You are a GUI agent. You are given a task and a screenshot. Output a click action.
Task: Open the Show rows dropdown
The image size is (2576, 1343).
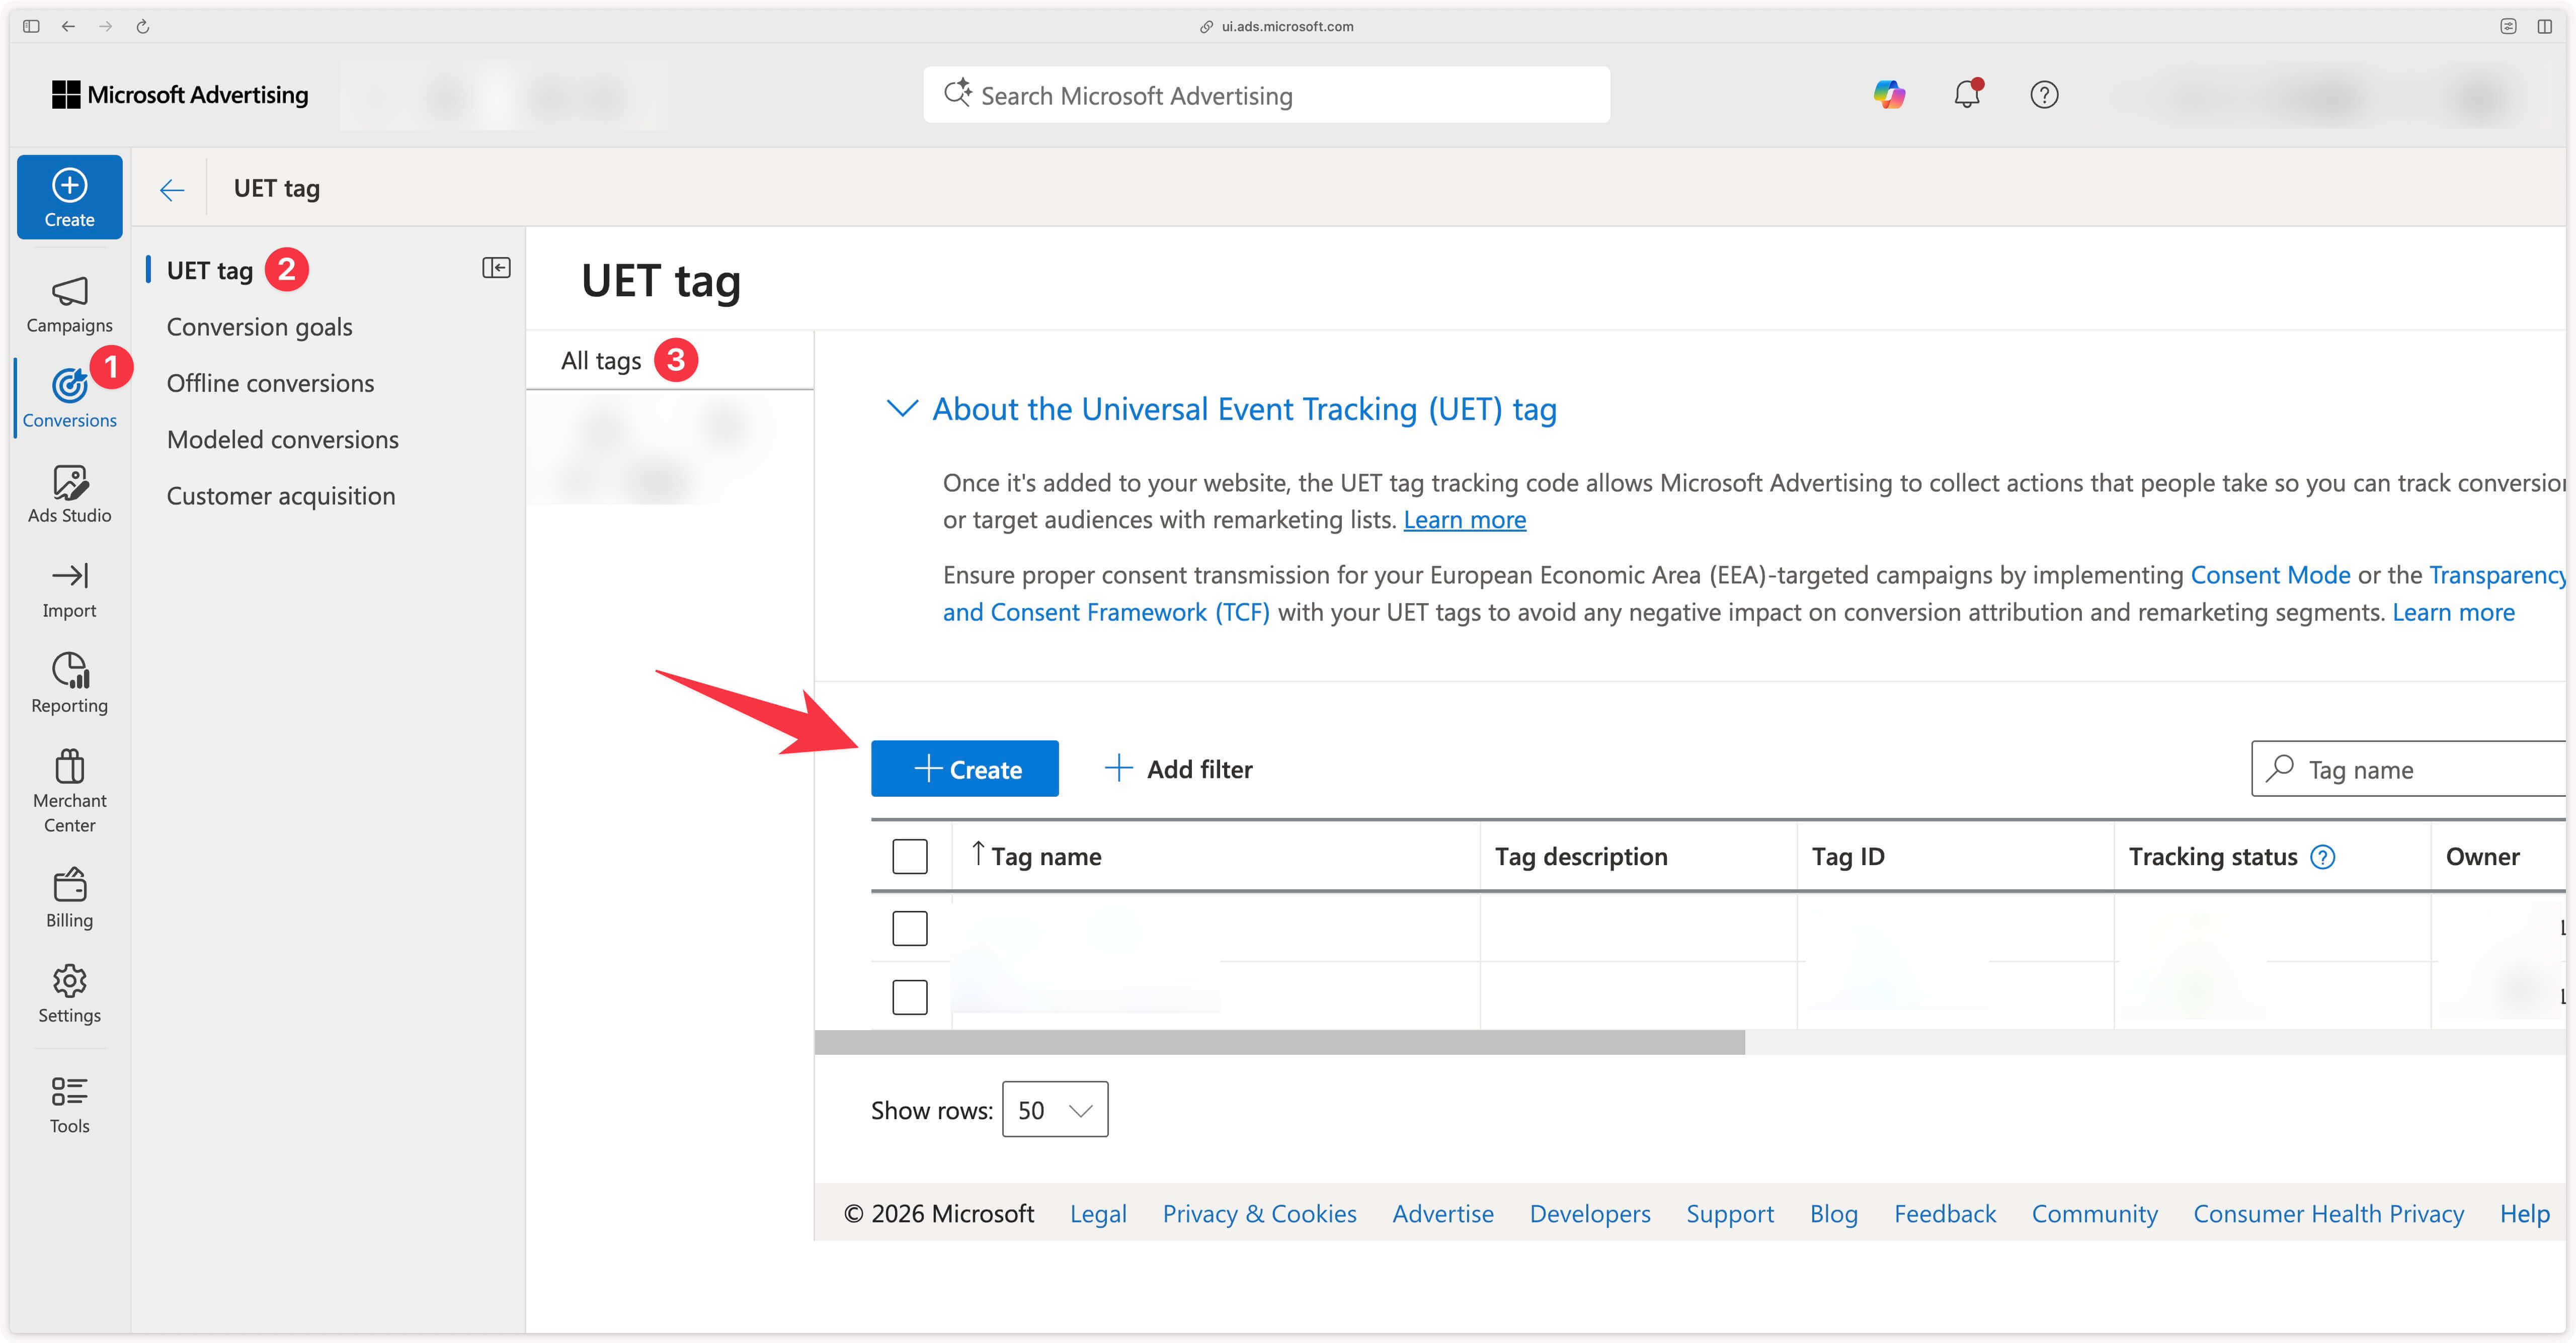(1054, 1109)
